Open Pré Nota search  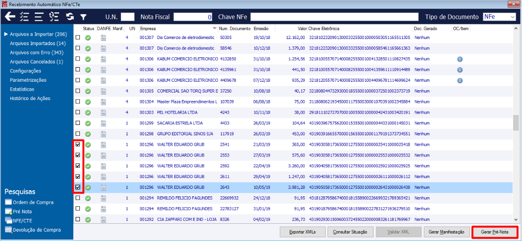pyautogui.click(x=18, y=211)
